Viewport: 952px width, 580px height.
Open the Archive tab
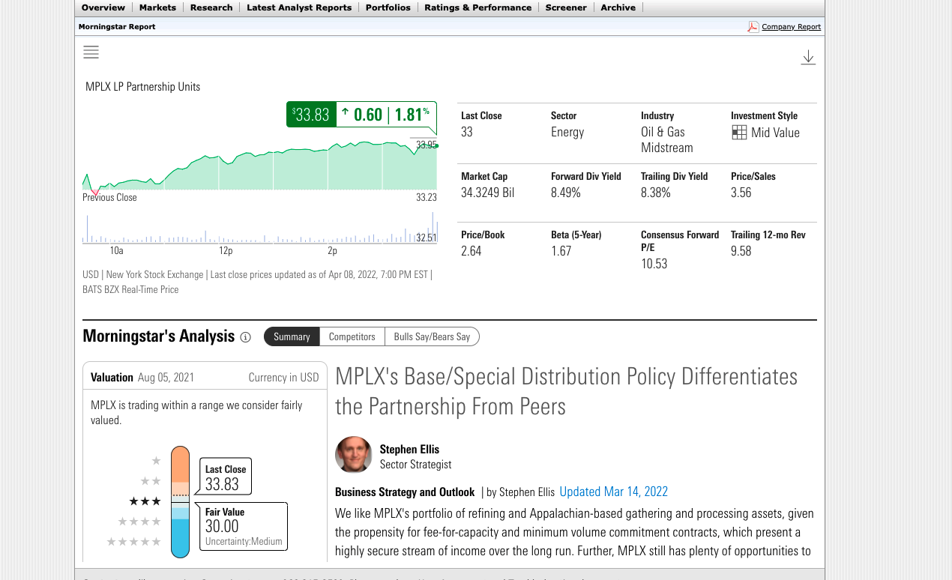point(618,7)
